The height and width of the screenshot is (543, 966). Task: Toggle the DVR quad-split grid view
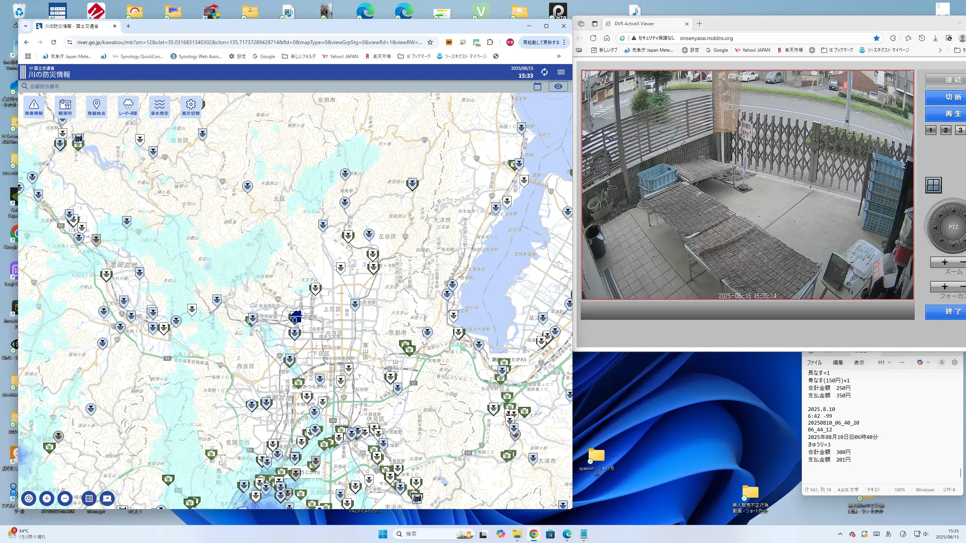pos(934,185)
